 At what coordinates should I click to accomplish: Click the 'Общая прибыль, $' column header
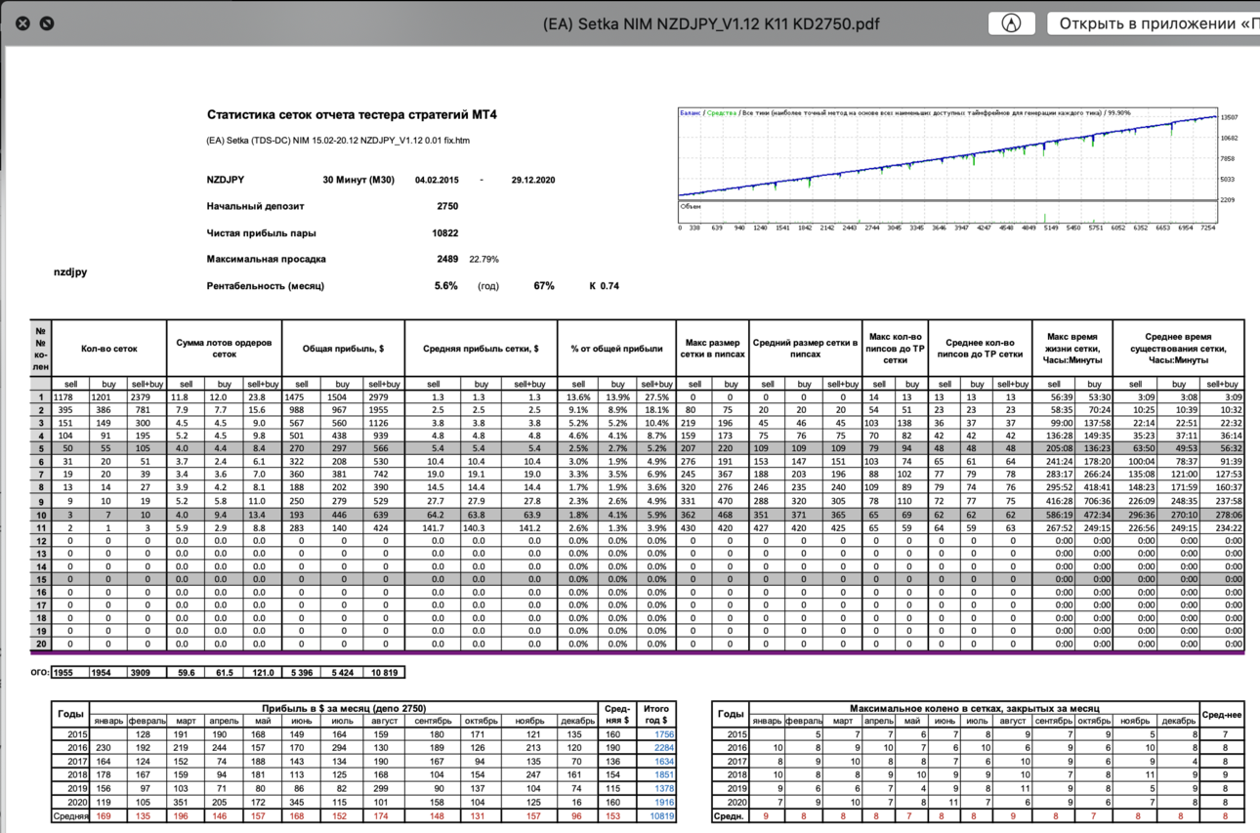(342, 349)
